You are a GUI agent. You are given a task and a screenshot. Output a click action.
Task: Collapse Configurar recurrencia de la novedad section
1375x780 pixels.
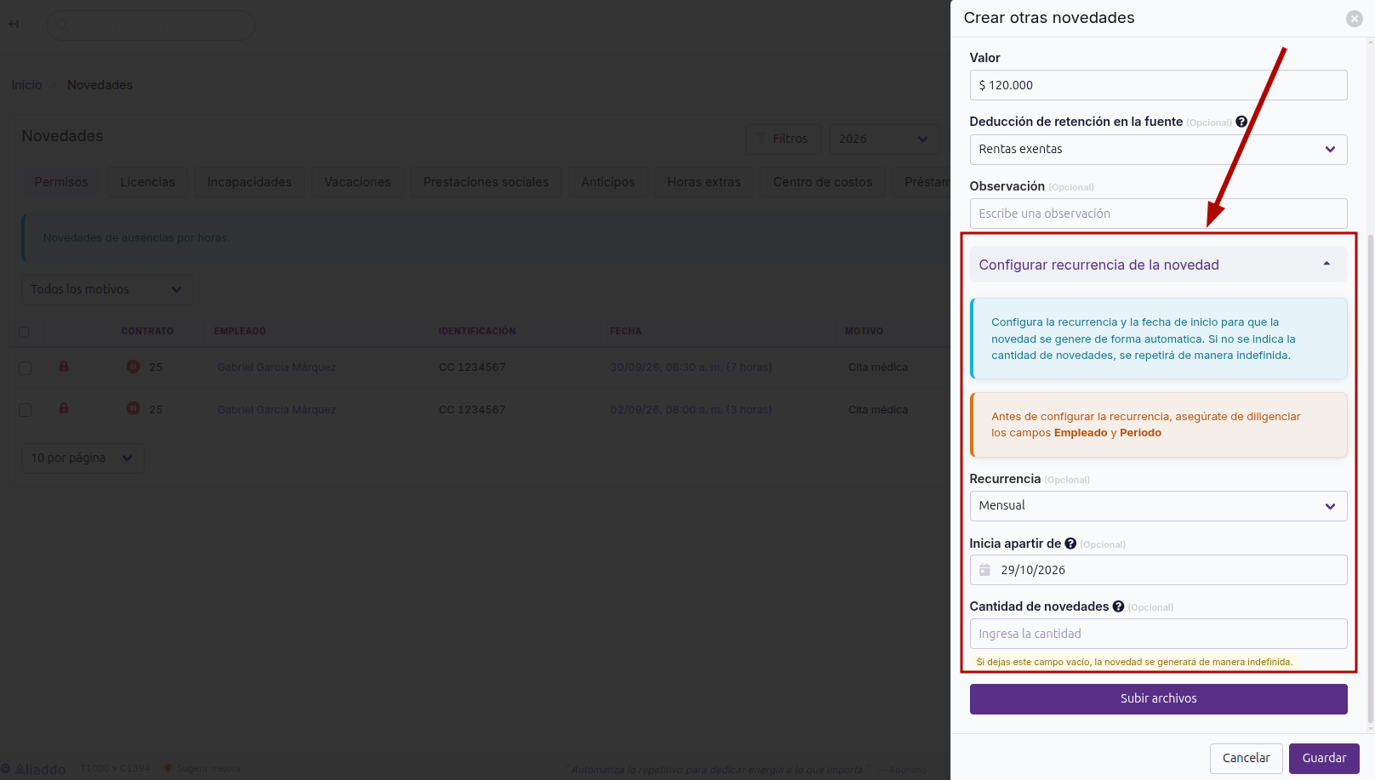(1158, 265)
